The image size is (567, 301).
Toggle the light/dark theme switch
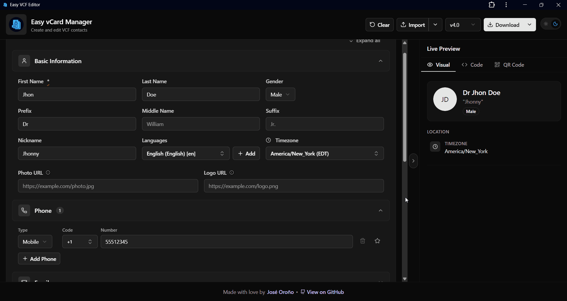551,24
